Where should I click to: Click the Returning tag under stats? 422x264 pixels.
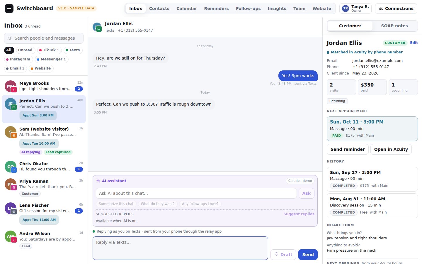click(337, 101)
